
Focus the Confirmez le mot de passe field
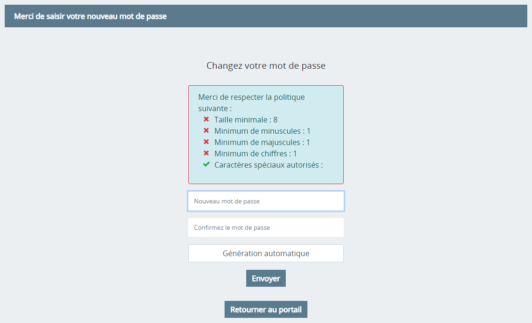[x=266, y=227]
